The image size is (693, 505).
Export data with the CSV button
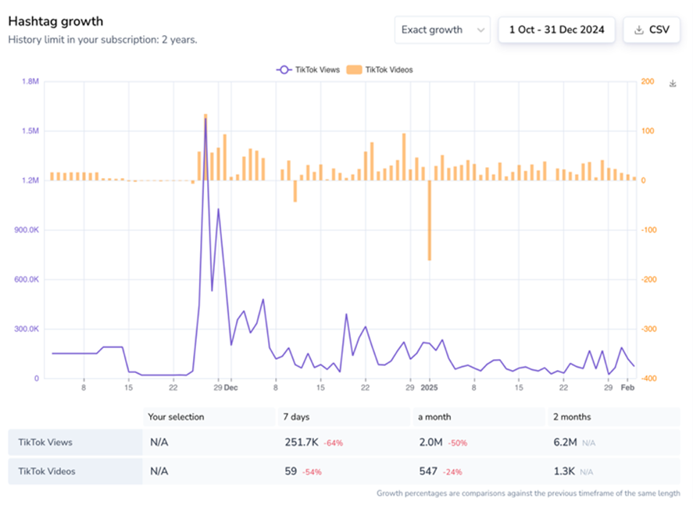click(651, 30)
